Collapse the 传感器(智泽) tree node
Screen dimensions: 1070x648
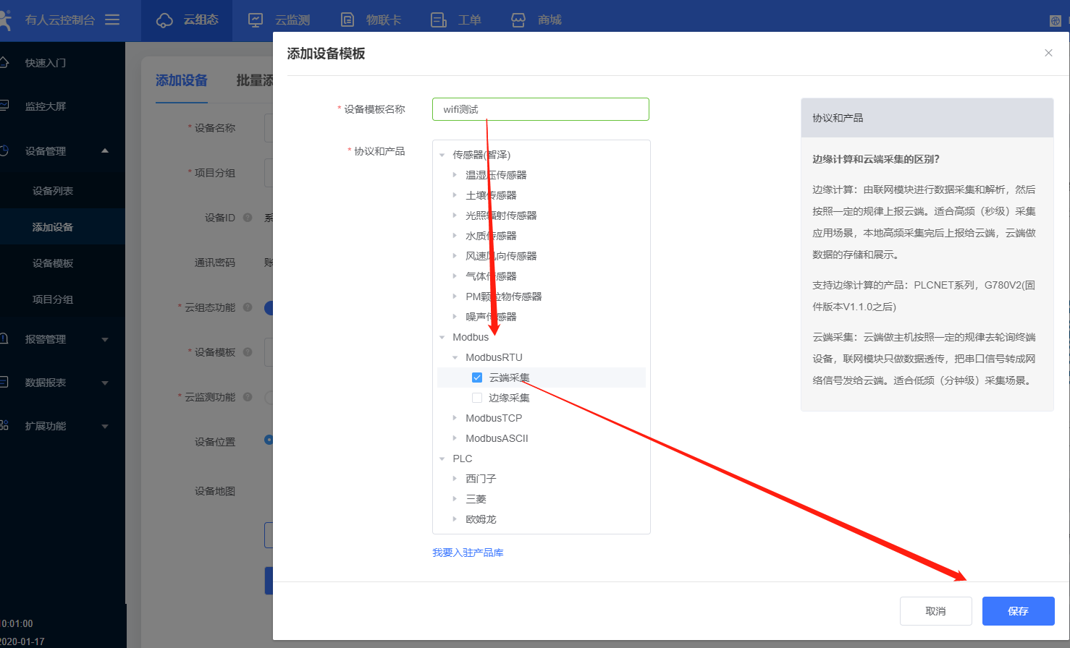pos(442,155)
